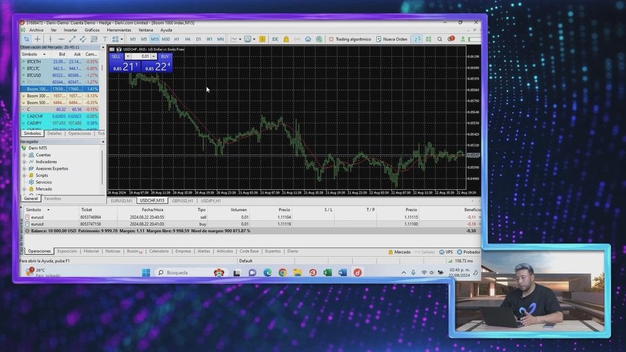Open the market shopping bag icon
The width and height of the screenshot is (626, 352).
286,39
